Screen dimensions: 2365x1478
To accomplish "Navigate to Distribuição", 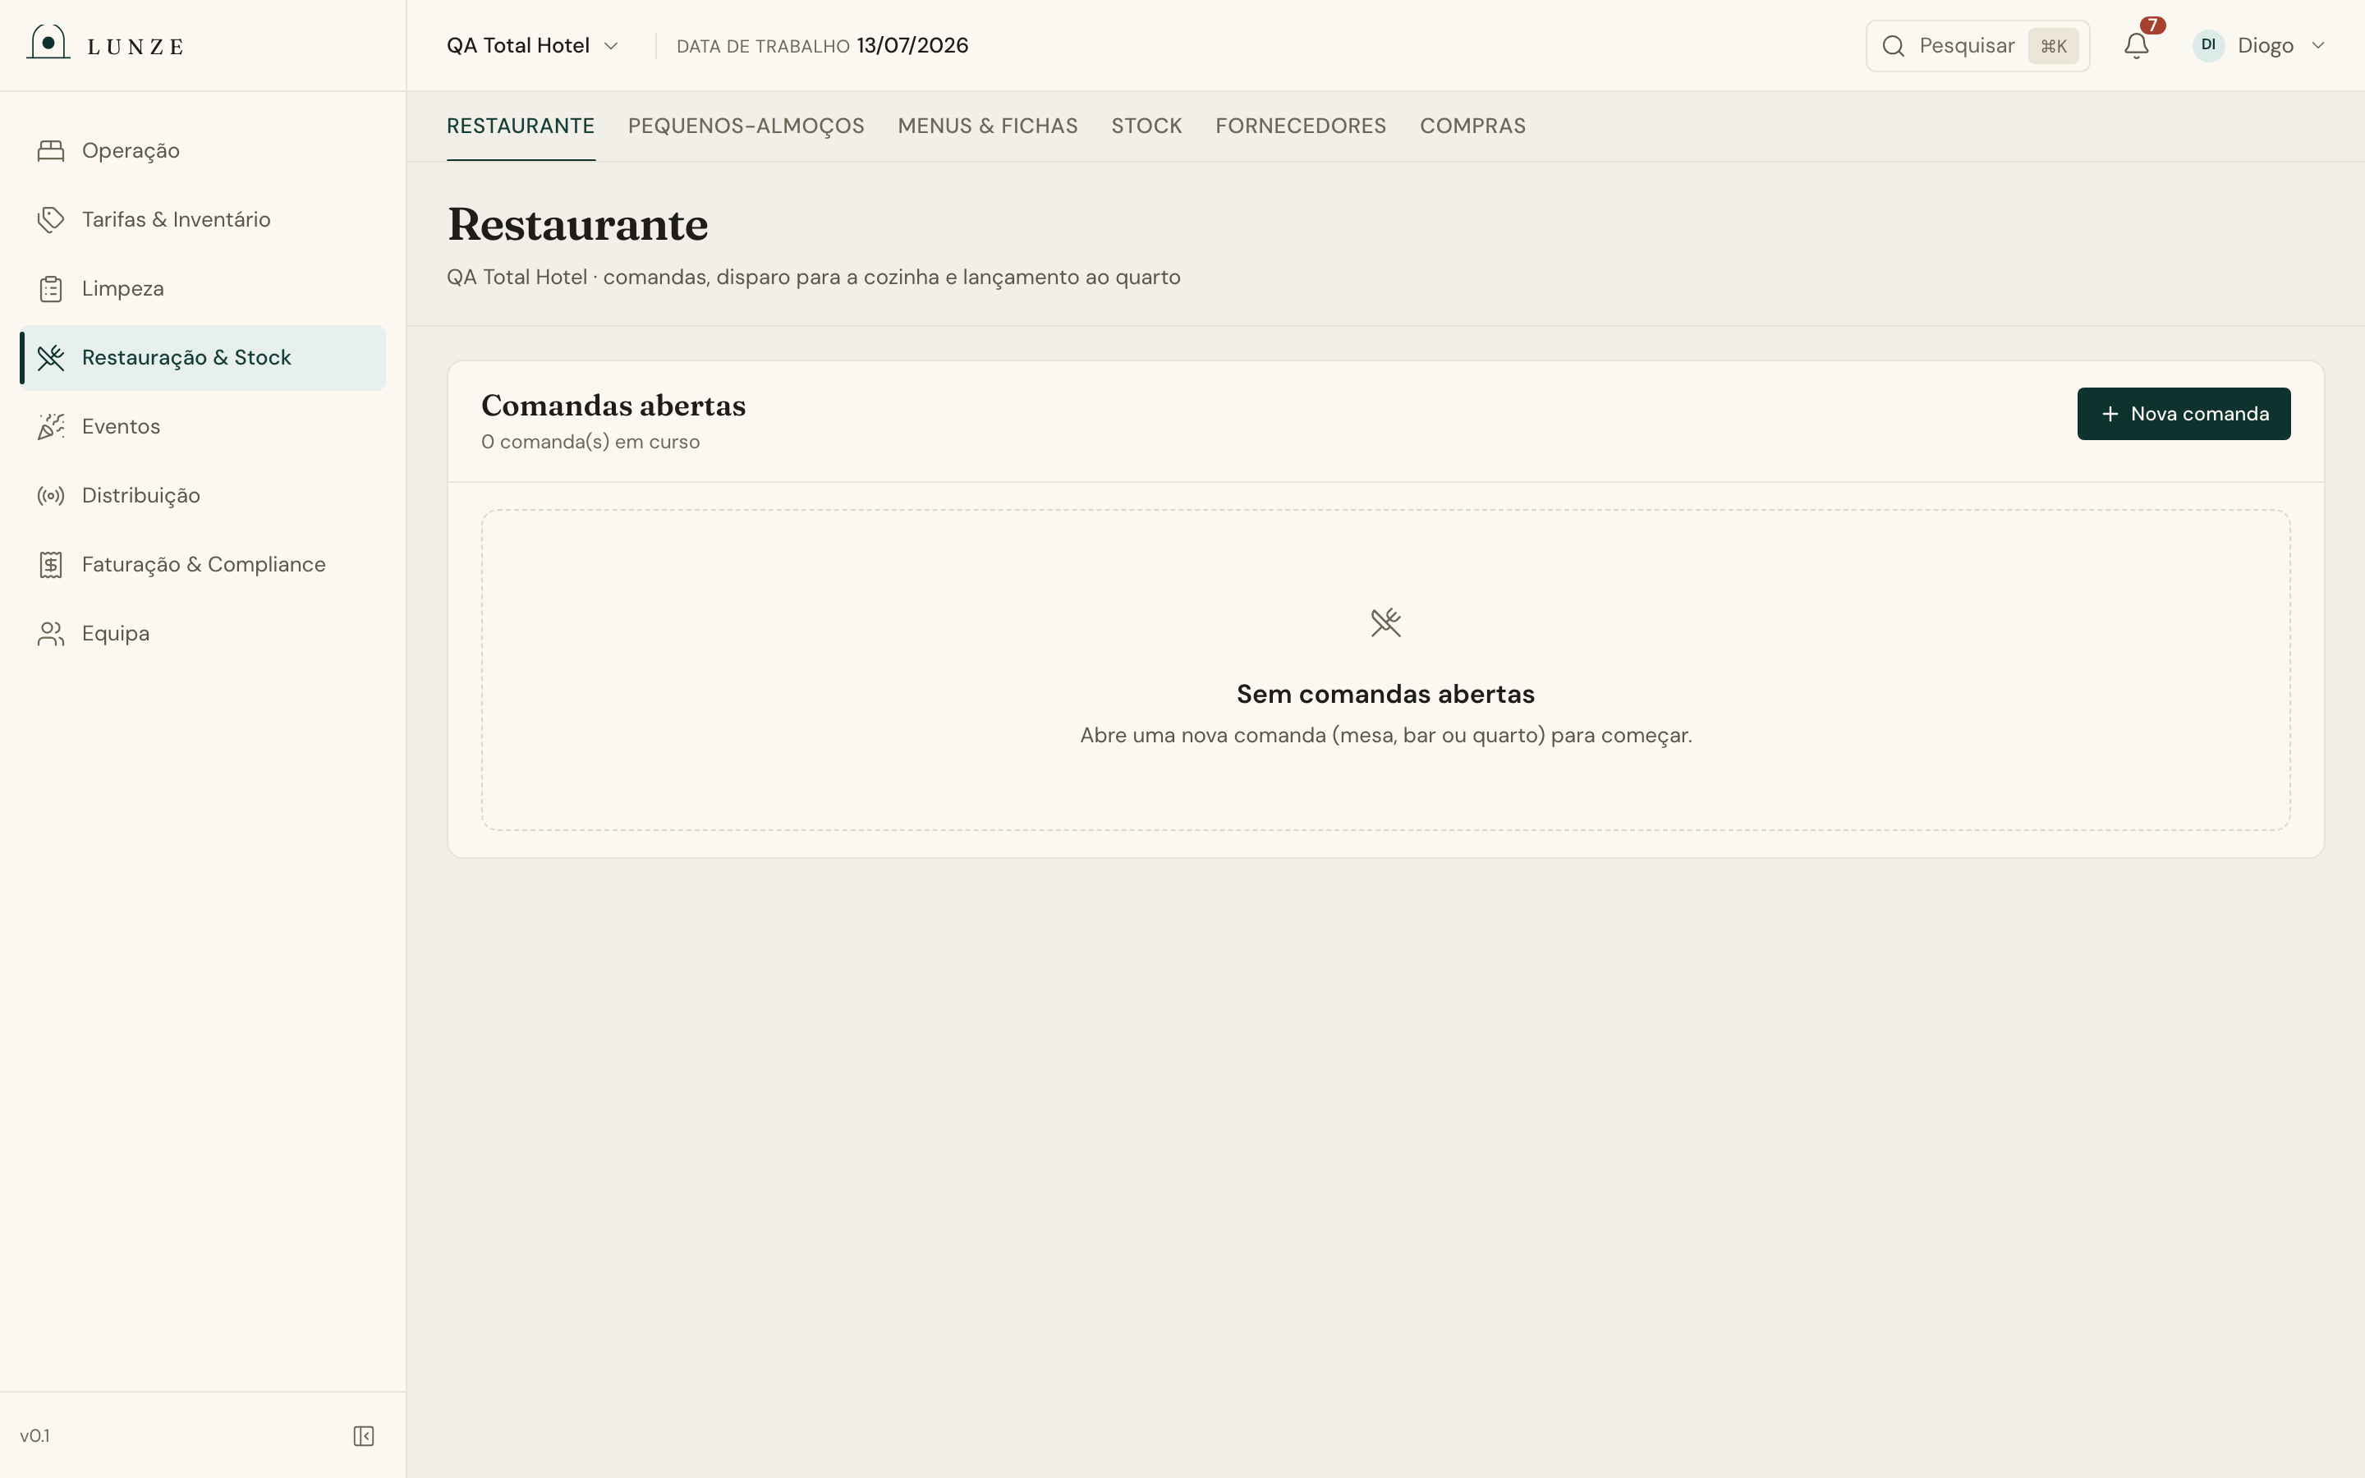I will click(202, 496).
